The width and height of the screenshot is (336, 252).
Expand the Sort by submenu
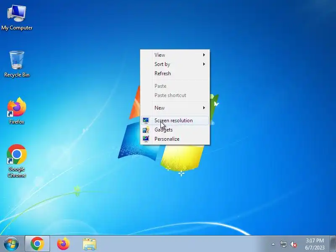pos(175,64)
